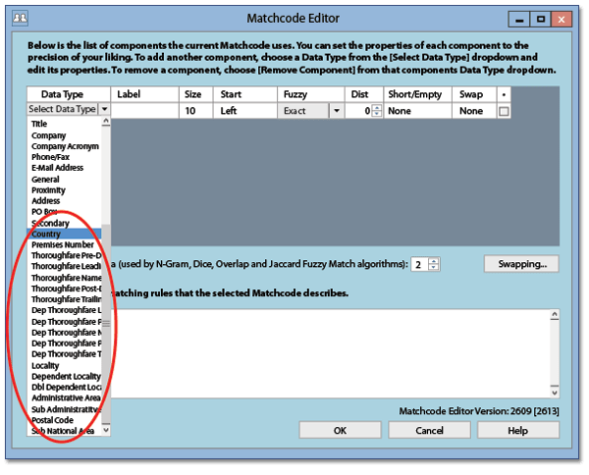Click the Size field showing 10

pyautogui.click(x=194, y=112)
